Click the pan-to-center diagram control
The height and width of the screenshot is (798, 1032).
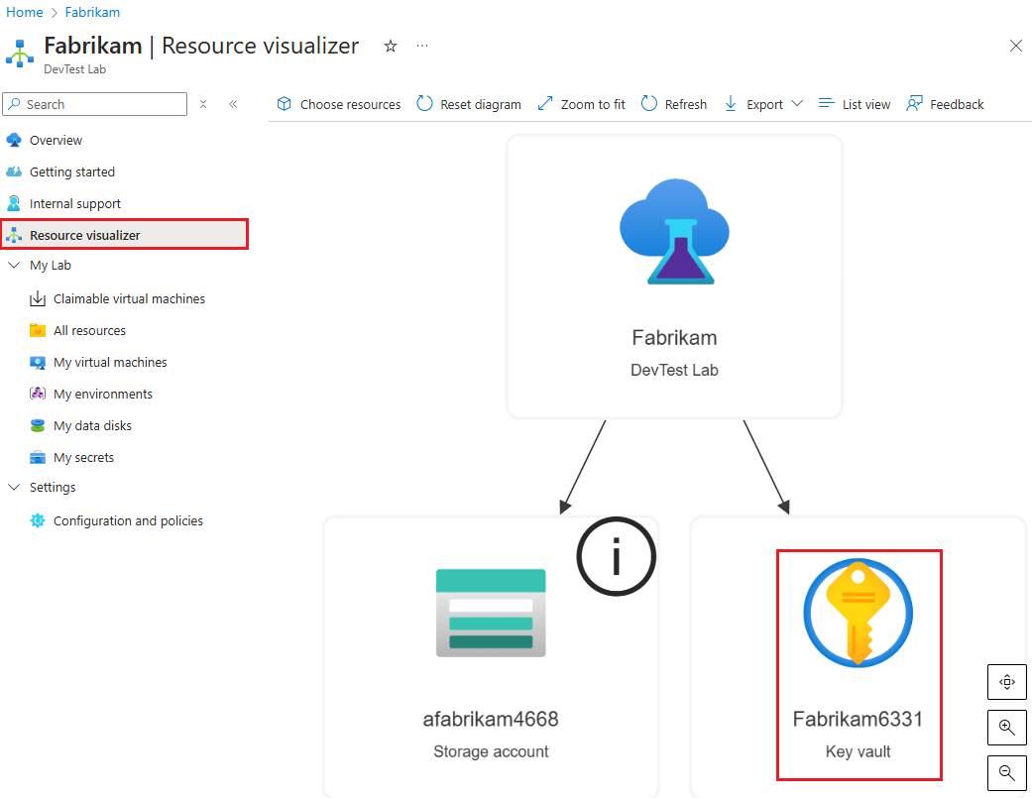click(1006, 681)
